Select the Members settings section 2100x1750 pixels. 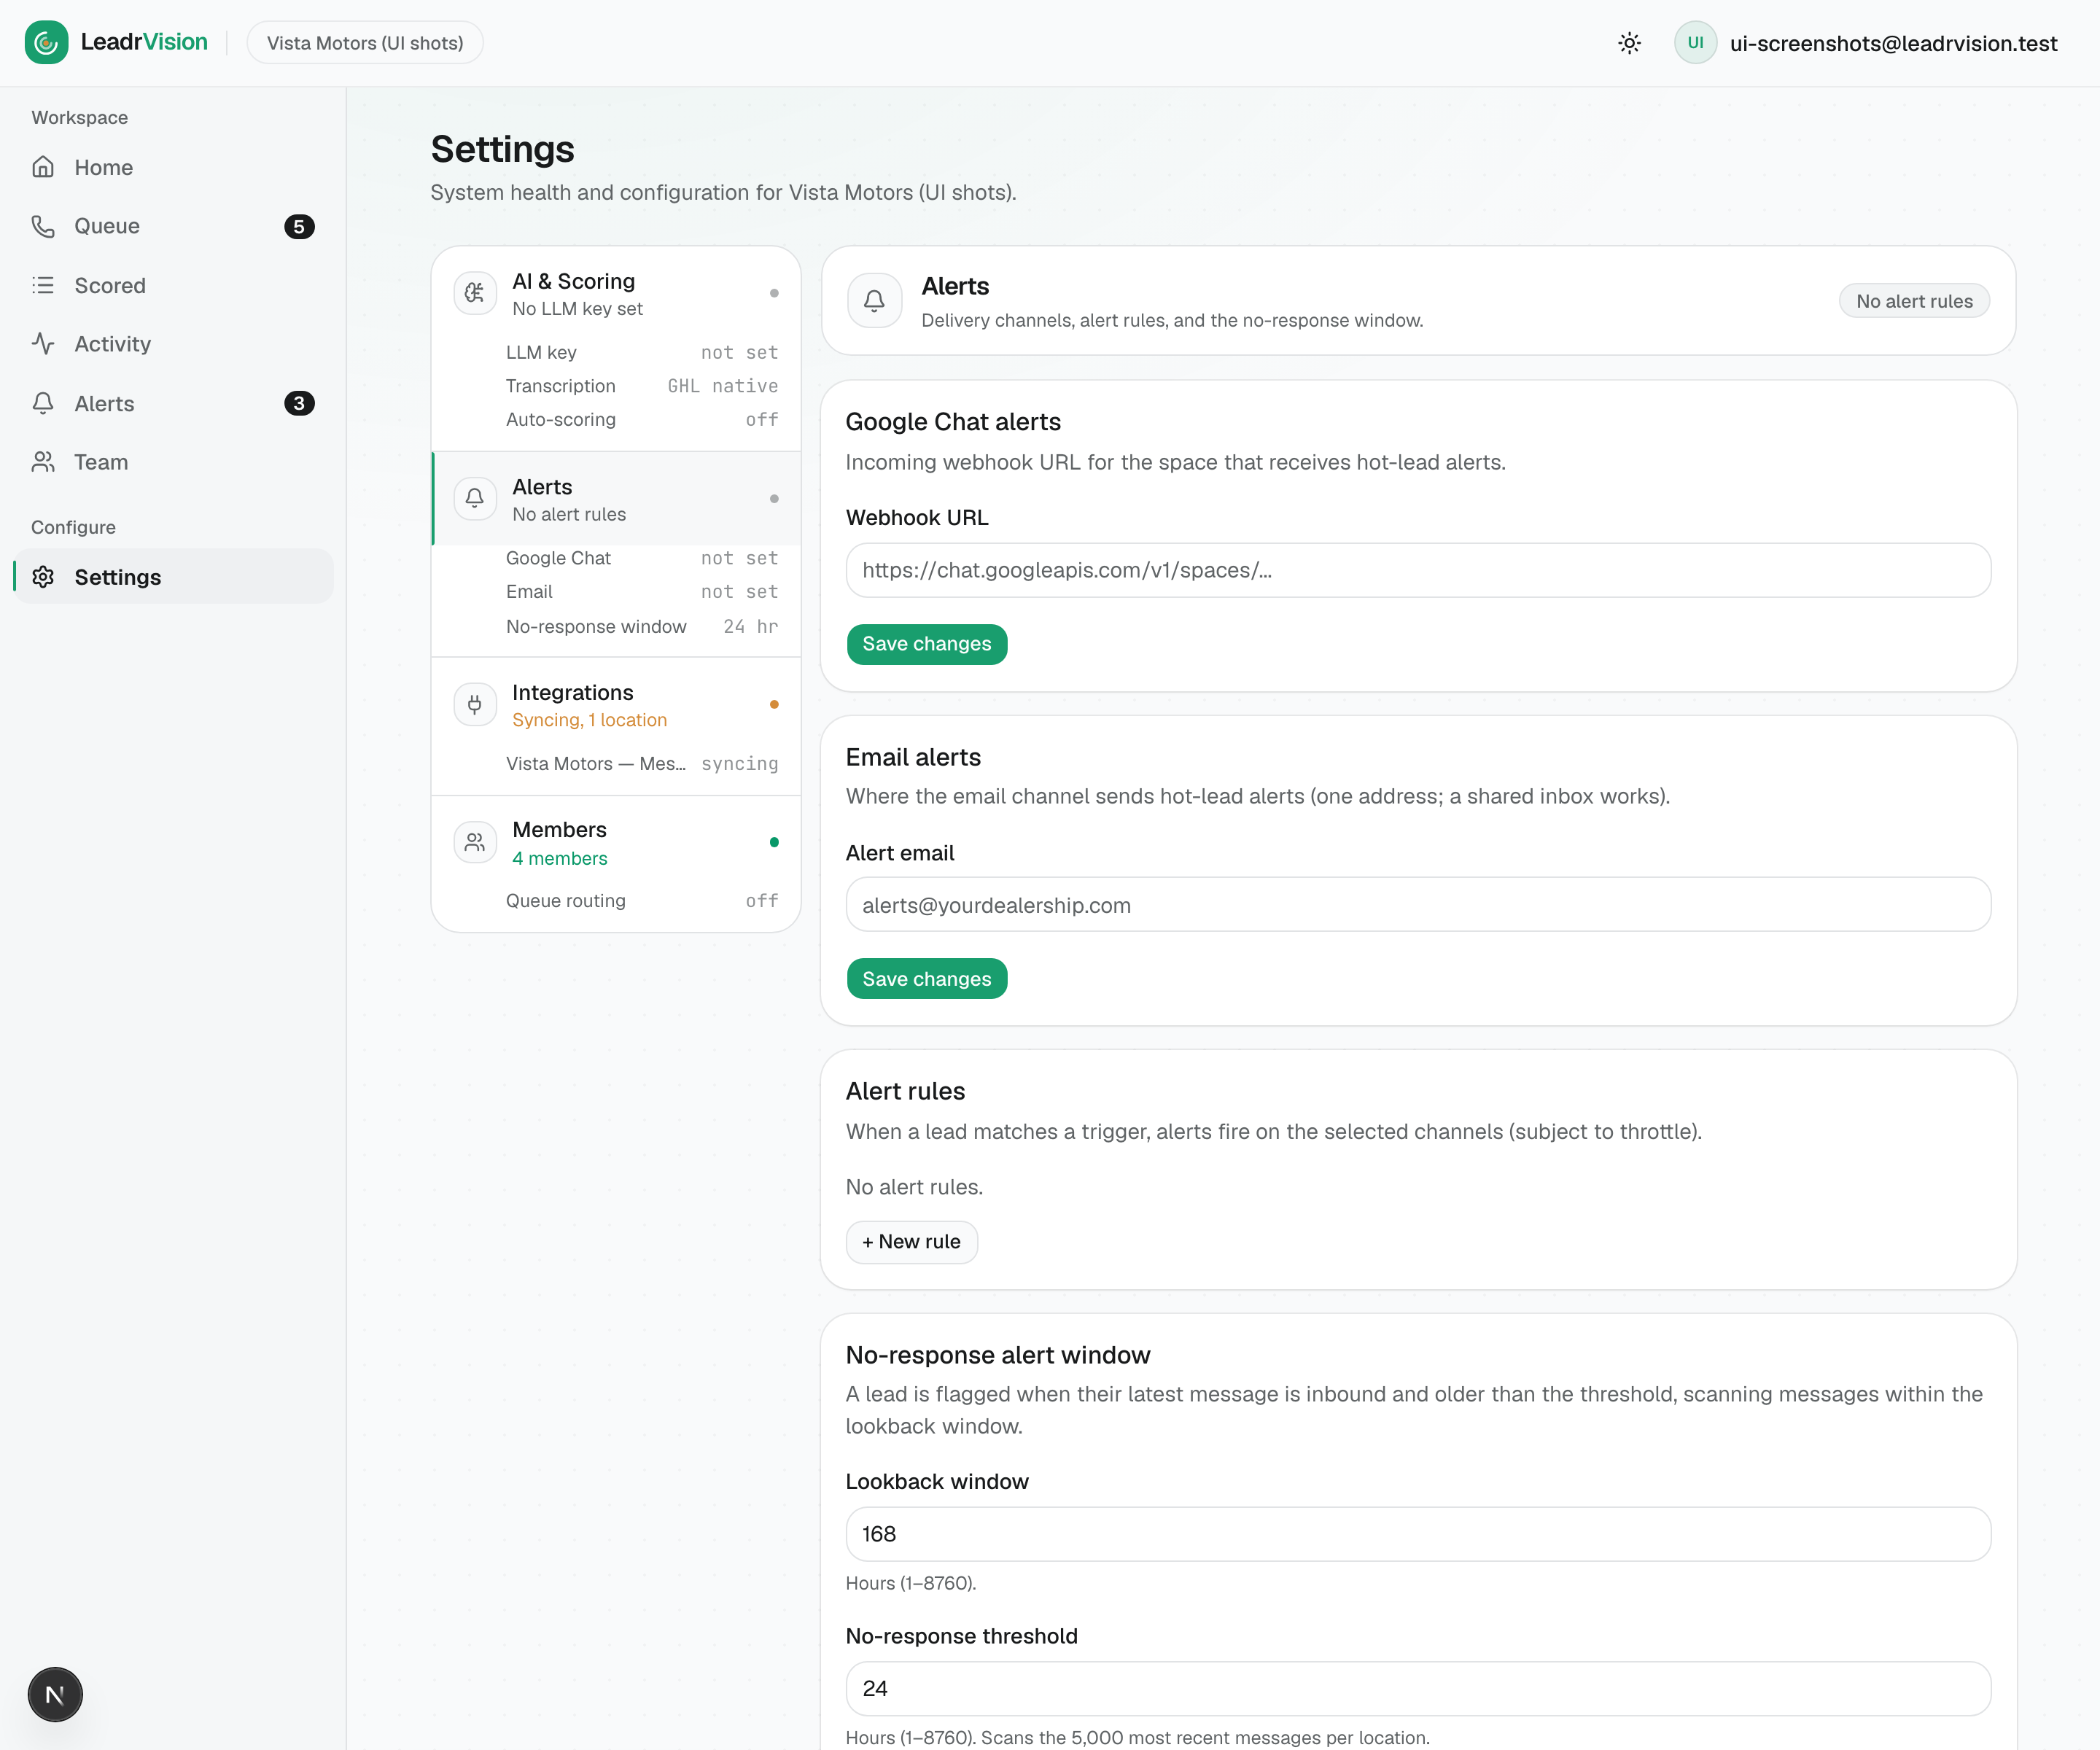pos(616,843)
